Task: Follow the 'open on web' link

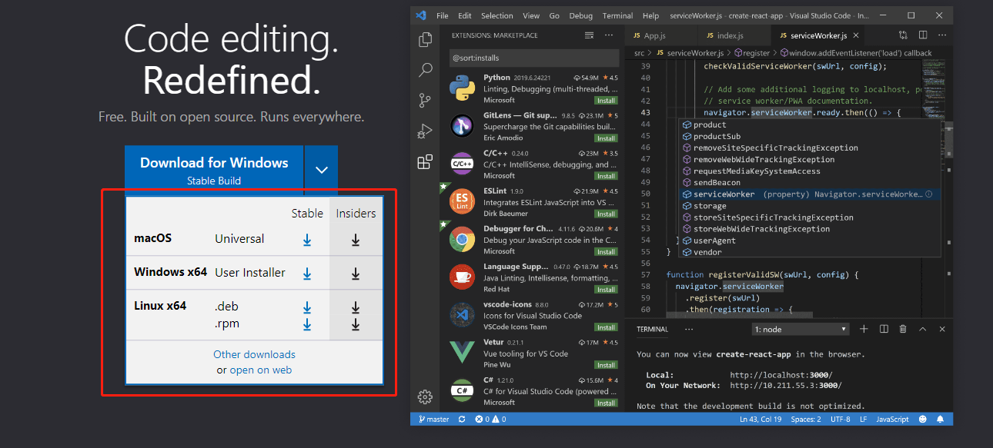Action: (261, 370)
